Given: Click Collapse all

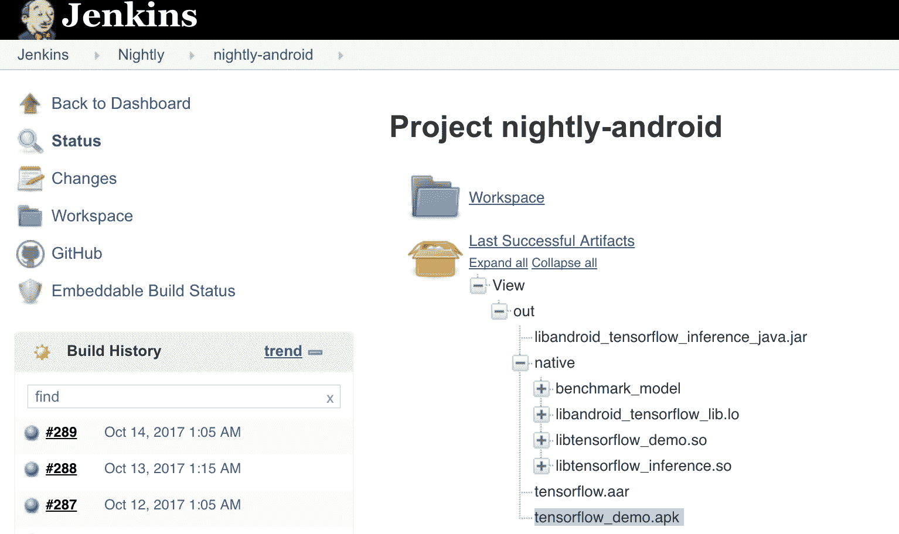Looking at the screenshot, I should click(564, 263).
